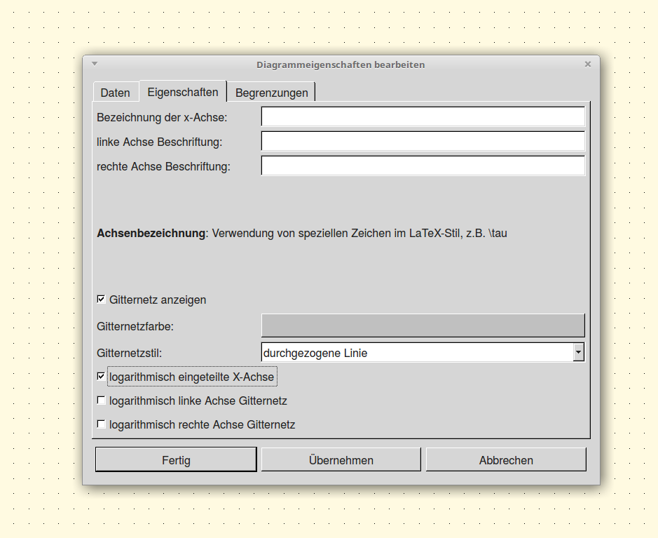
Task: Close the Diagrammeigenschaften bearbeiten dialog
Action: pos(587,64)
